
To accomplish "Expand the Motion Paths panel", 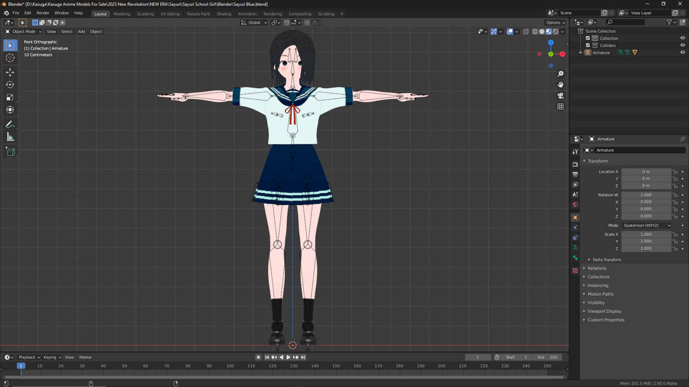I will pyautogui.click(x=600, y=294).
